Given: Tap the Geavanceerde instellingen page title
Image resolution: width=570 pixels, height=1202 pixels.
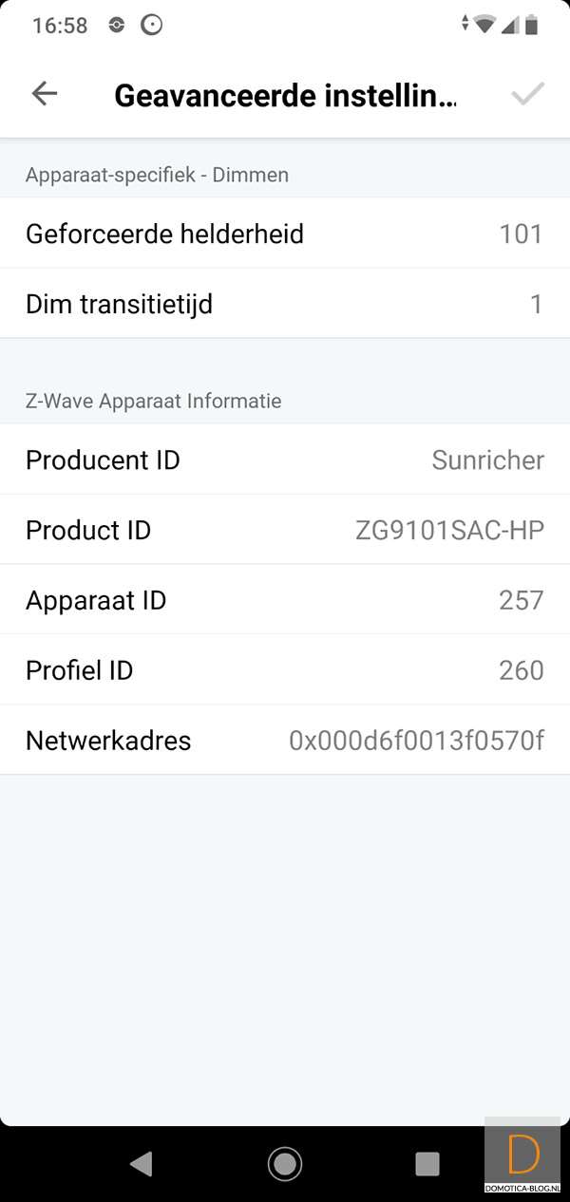Looking at the screenshot, I should [x=285, y=95].
